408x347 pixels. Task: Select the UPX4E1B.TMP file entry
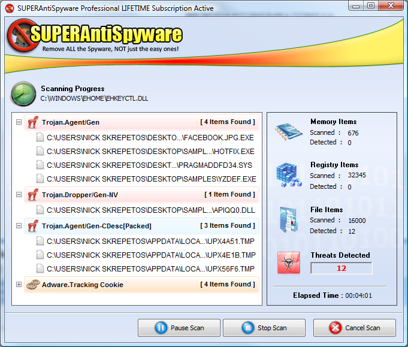[x=151, y=255]
